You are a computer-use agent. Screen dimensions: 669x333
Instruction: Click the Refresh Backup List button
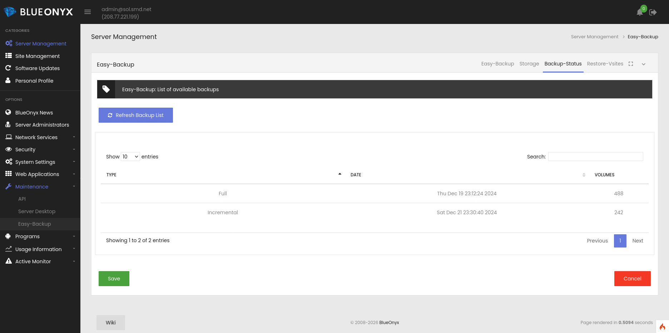point(136,115)
